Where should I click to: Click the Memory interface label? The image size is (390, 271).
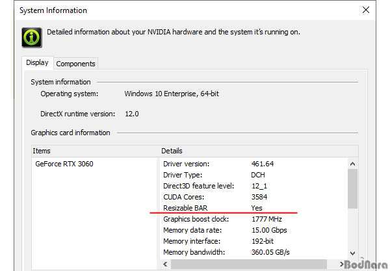[x=192, y=241]
